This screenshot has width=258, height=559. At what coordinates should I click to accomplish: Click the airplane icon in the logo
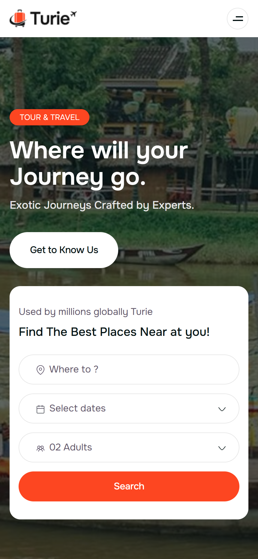pos(73,14)
